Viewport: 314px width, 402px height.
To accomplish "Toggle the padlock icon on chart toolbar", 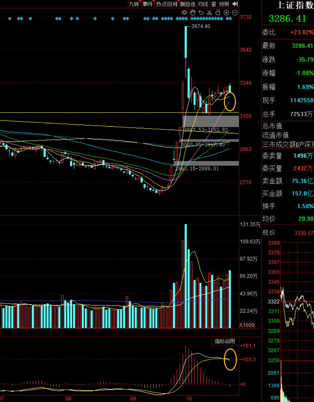I will pos(218,13).
